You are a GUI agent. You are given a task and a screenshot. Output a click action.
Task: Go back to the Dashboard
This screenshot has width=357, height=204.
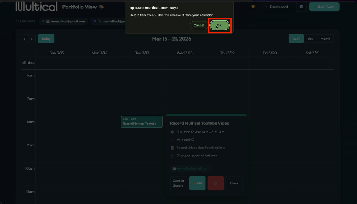(276, 7)
